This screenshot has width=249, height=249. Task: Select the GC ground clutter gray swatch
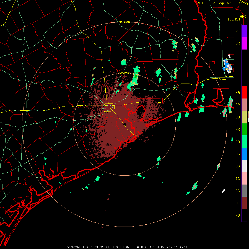[244, 191]
